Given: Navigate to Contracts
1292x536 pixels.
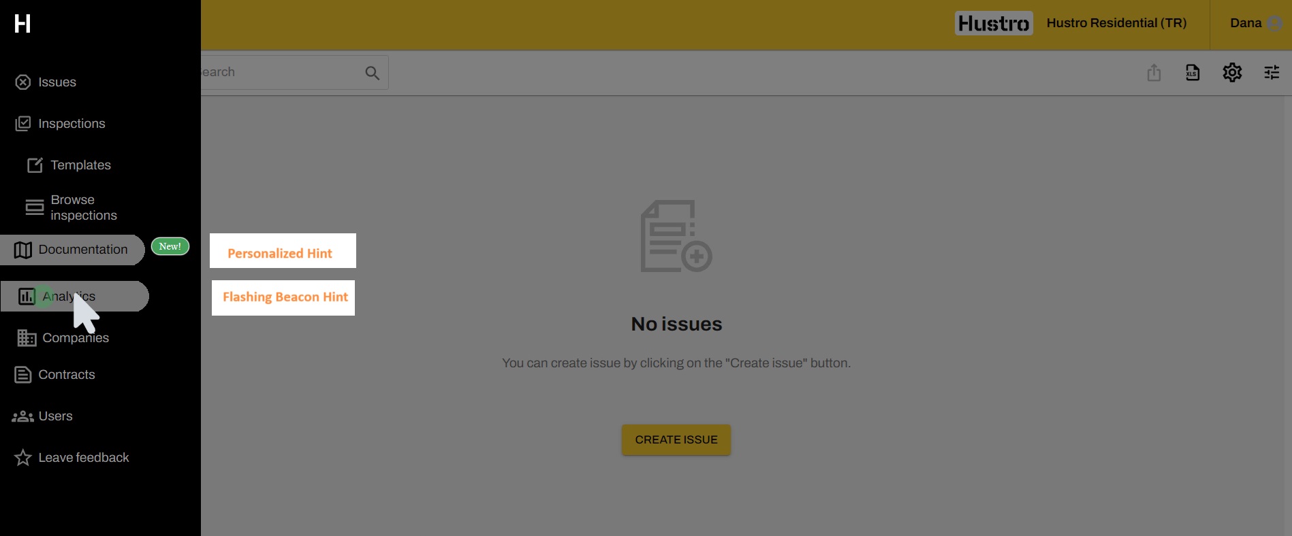Looking at the screenshot, I should coord(66,375).
